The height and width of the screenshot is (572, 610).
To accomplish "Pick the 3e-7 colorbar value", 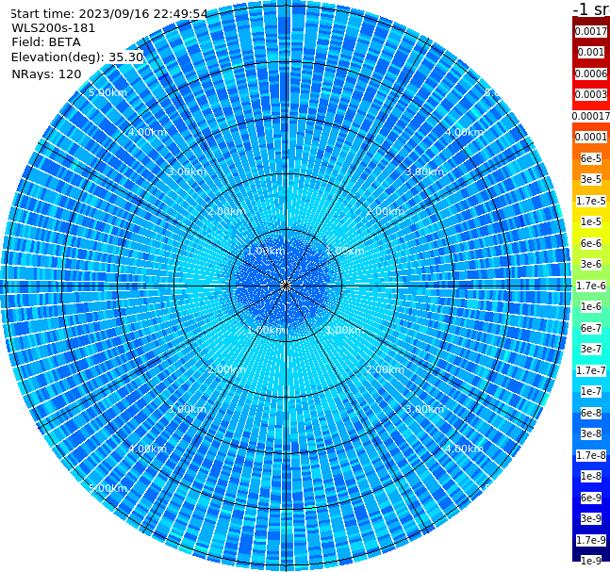I will (591, 349).
